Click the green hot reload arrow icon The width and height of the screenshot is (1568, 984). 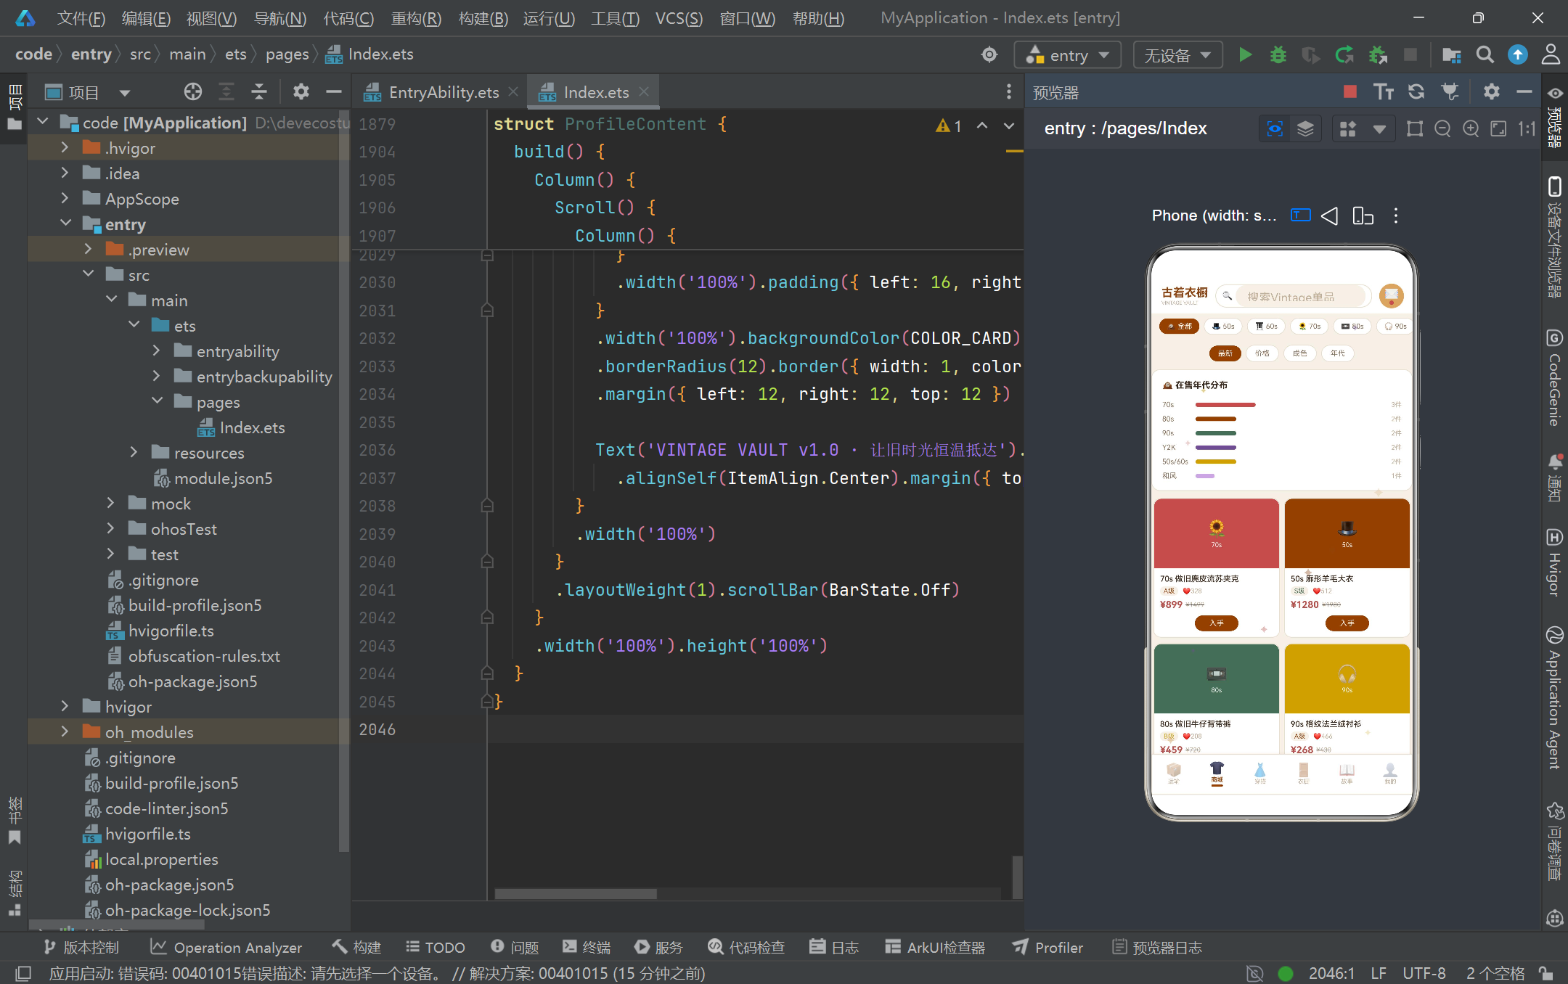pyautogui.click(x=1344, y=54)
